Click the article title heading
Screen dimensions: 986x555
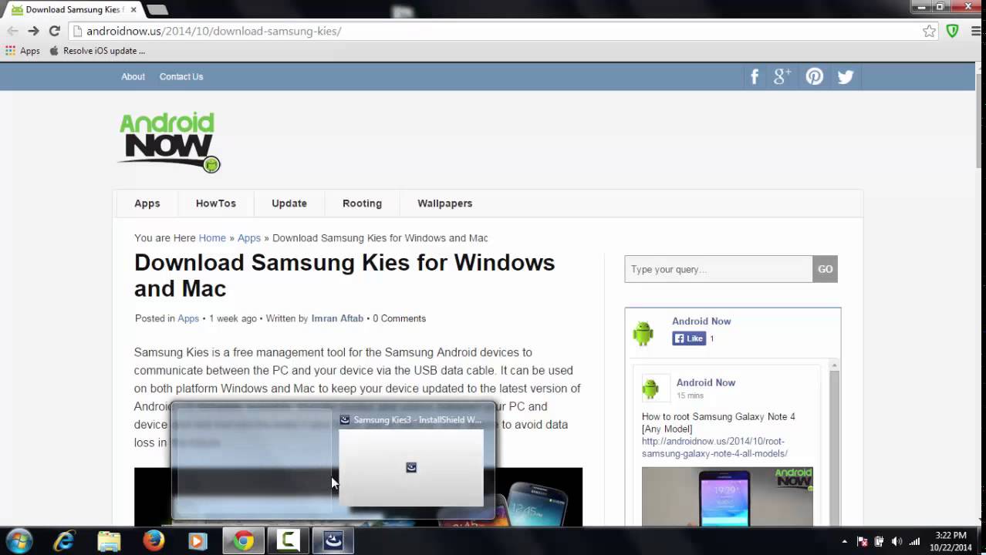(345, 275)
